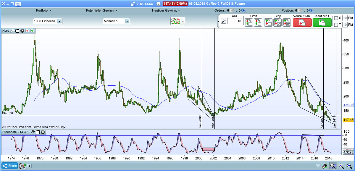Click the add indicator chart icon
Image resolution: width=355 pixels, height=171 pixels.
tap(176, 21)
